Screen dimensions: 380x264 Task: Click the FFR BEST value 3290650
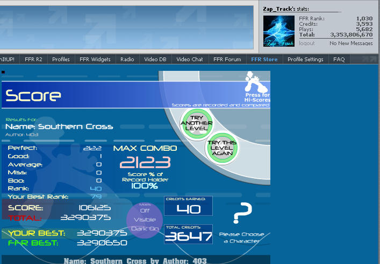point(102,243)
